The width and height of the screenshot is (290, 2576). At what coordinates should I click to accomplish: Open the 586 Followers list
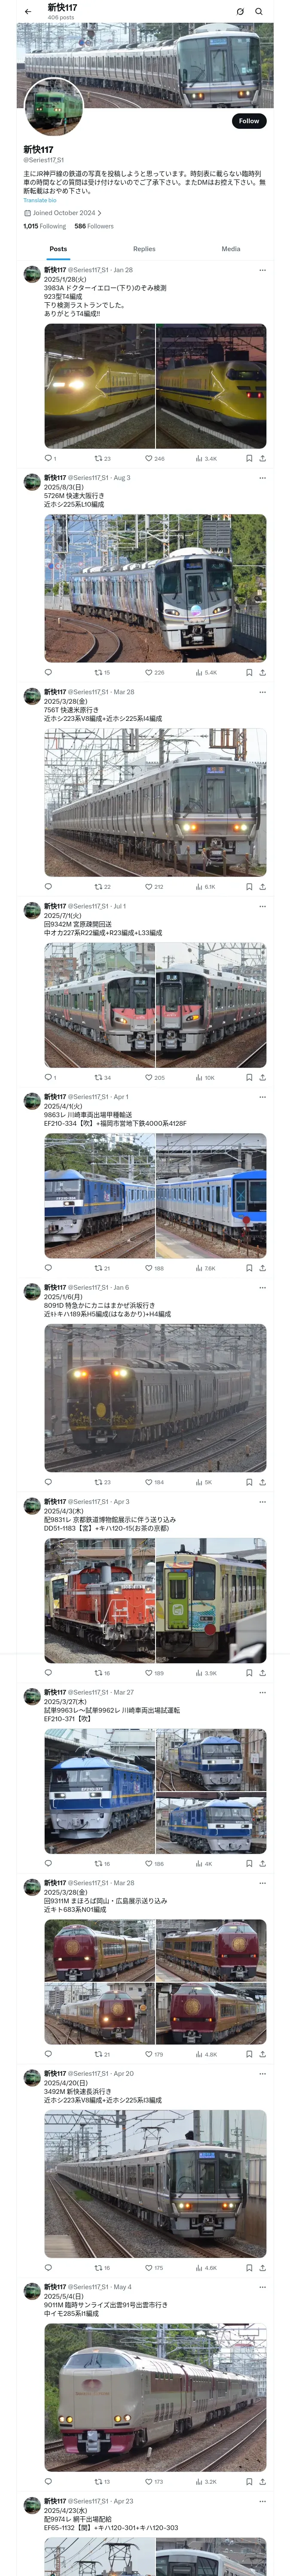(x=94, y=226)
